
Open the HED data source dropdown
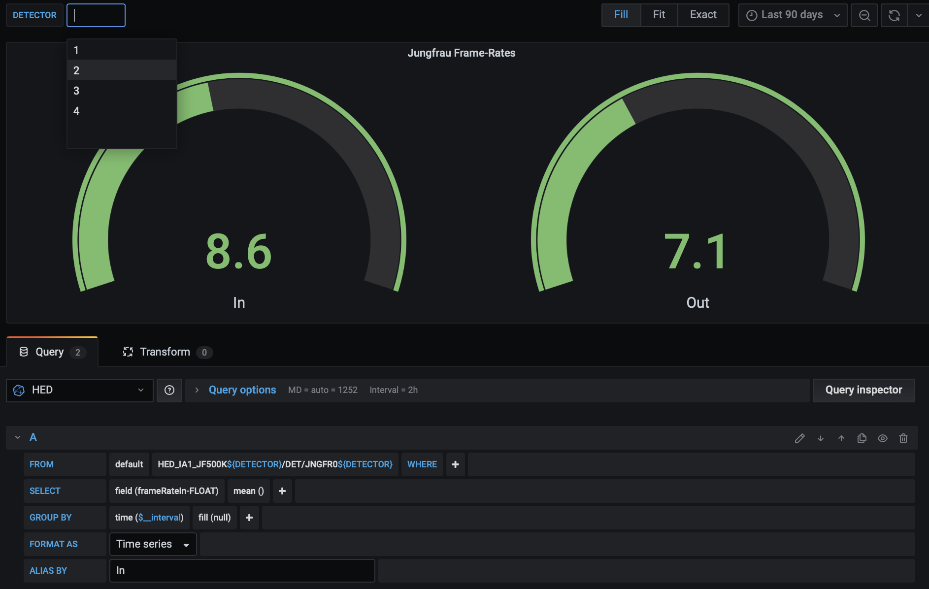tap(80, 390)
